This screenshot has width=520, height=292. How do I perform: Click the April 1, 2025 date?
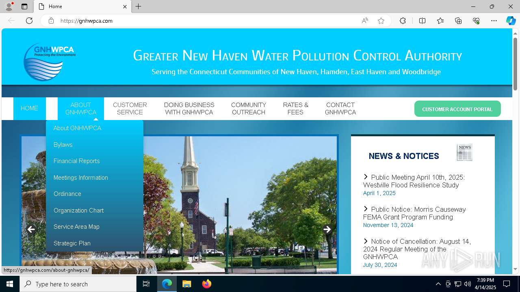pos(379,193)
